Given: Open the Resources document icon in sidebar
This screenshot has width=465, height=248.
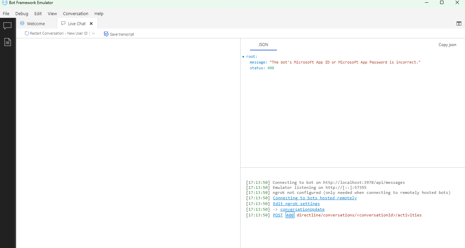Looking at the screenshot, I should coord(7,42).
